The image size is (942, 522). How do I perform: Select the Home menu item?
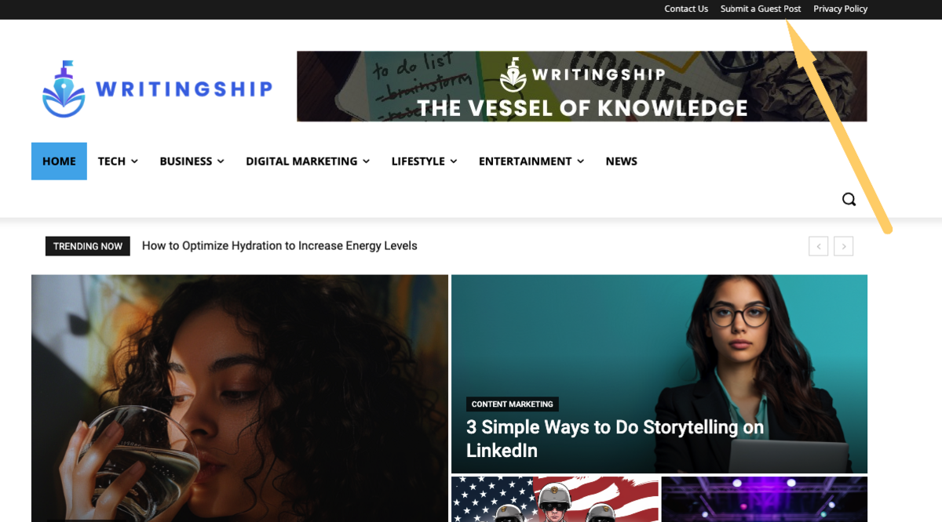coord(59,161)
